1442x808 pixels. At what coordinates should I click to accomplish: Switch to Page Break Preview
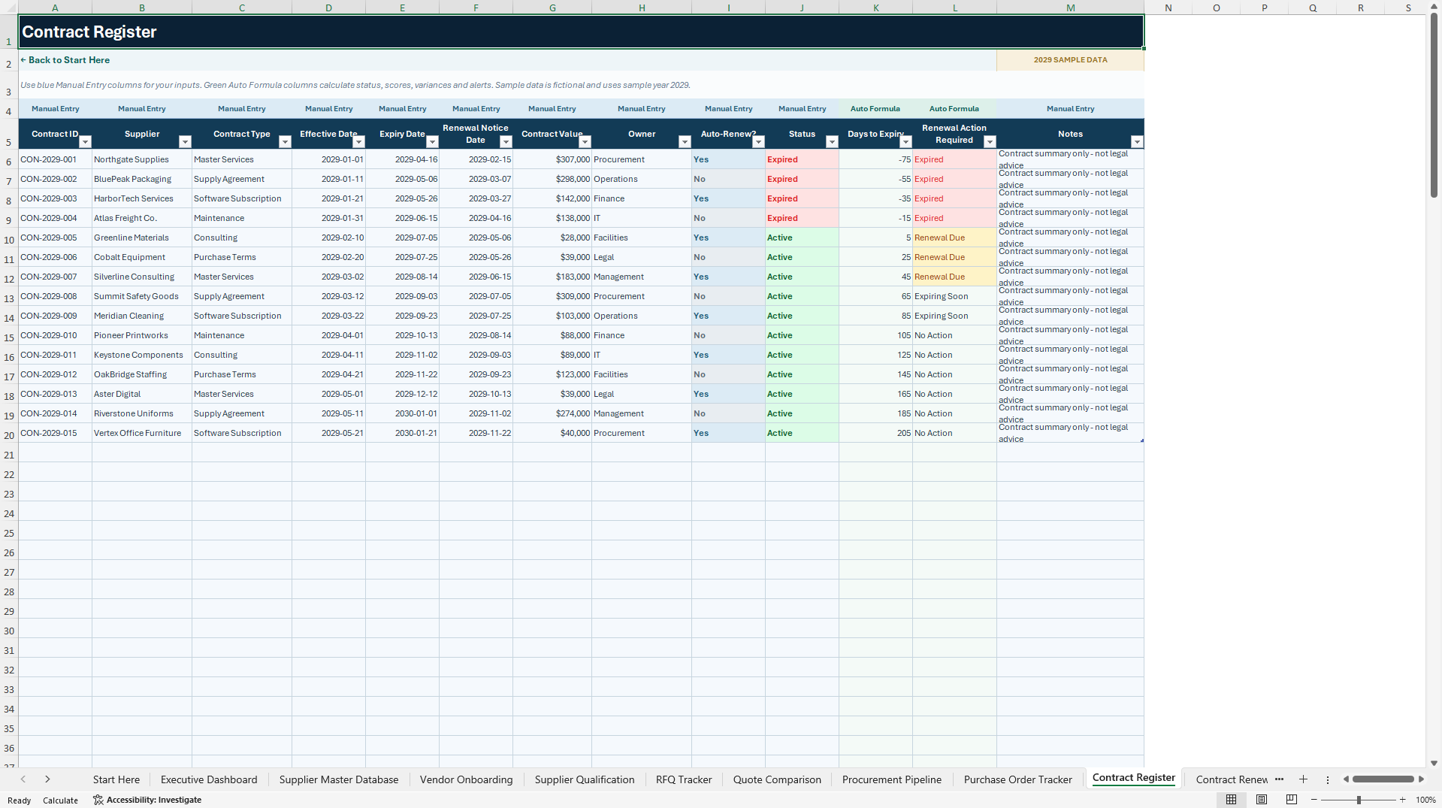pyautogui.click(x=1292, y=800)
